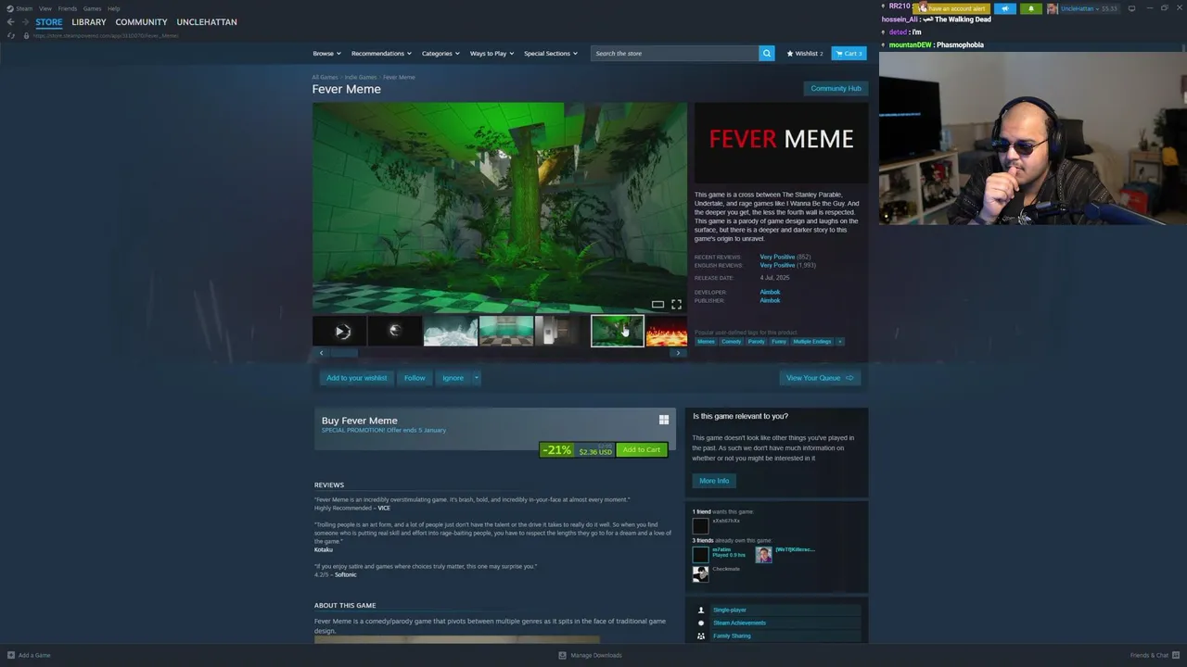Open the Ignore options dropdown arrow
This screenshot has height=667, width=1187.
[476, 378]
